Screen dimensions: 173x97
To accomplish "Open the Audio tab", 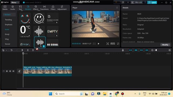I will tap(13, 8).
